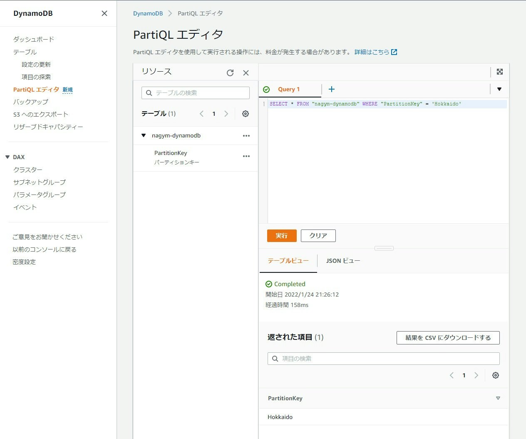Close the resources panel
This screenshot has width=526, height=439.
246,73
